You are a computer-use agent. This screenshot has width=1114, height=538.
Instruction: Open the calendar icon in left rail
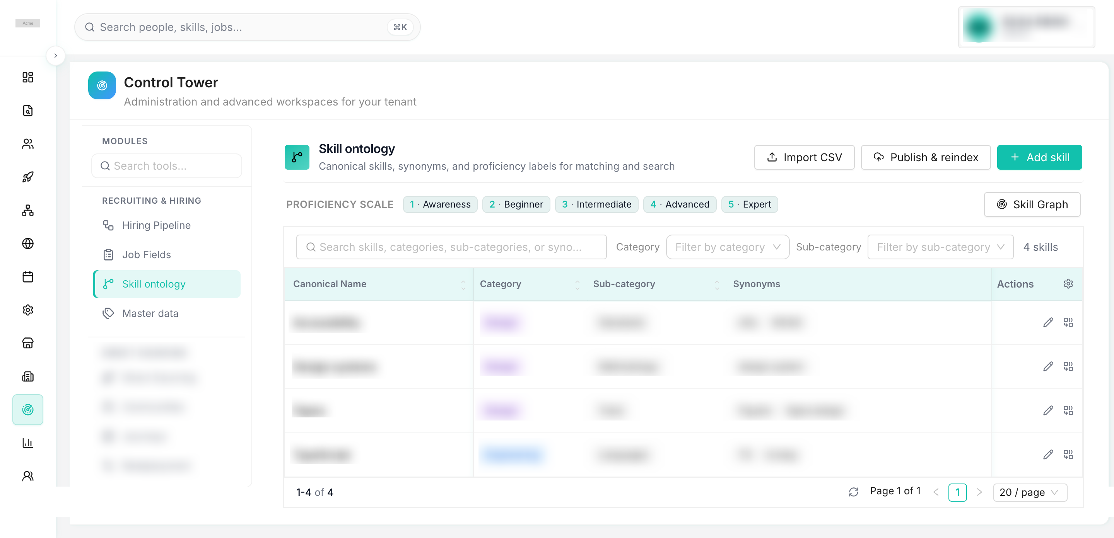(28, 277)
